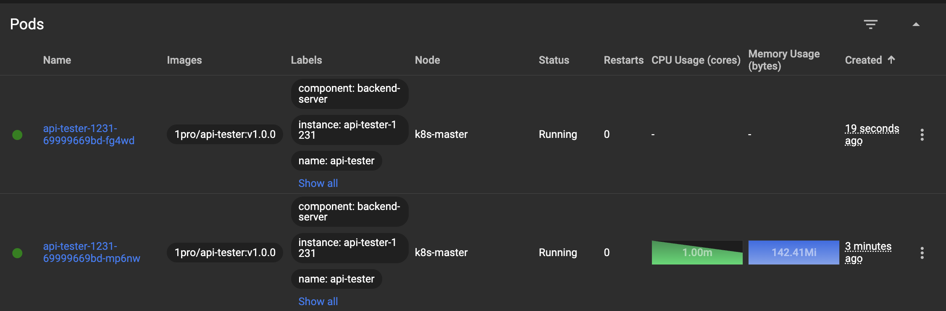
Task: Click the filter icon in Pods header
Action: point(870,24)
